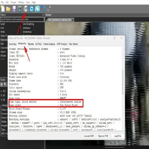Viewport: 149px width, 149px height.
Task: Select the magnifier tool in Tools panel
Action: click(5, 85)
